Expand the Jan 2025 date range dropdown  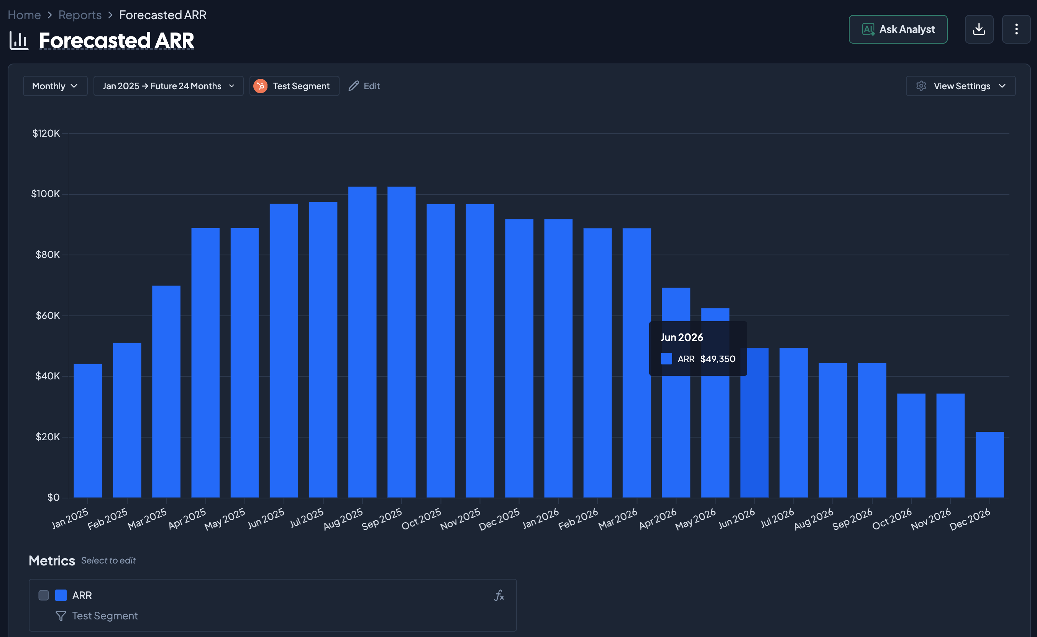pyautogui.click(x=168, y=86)
